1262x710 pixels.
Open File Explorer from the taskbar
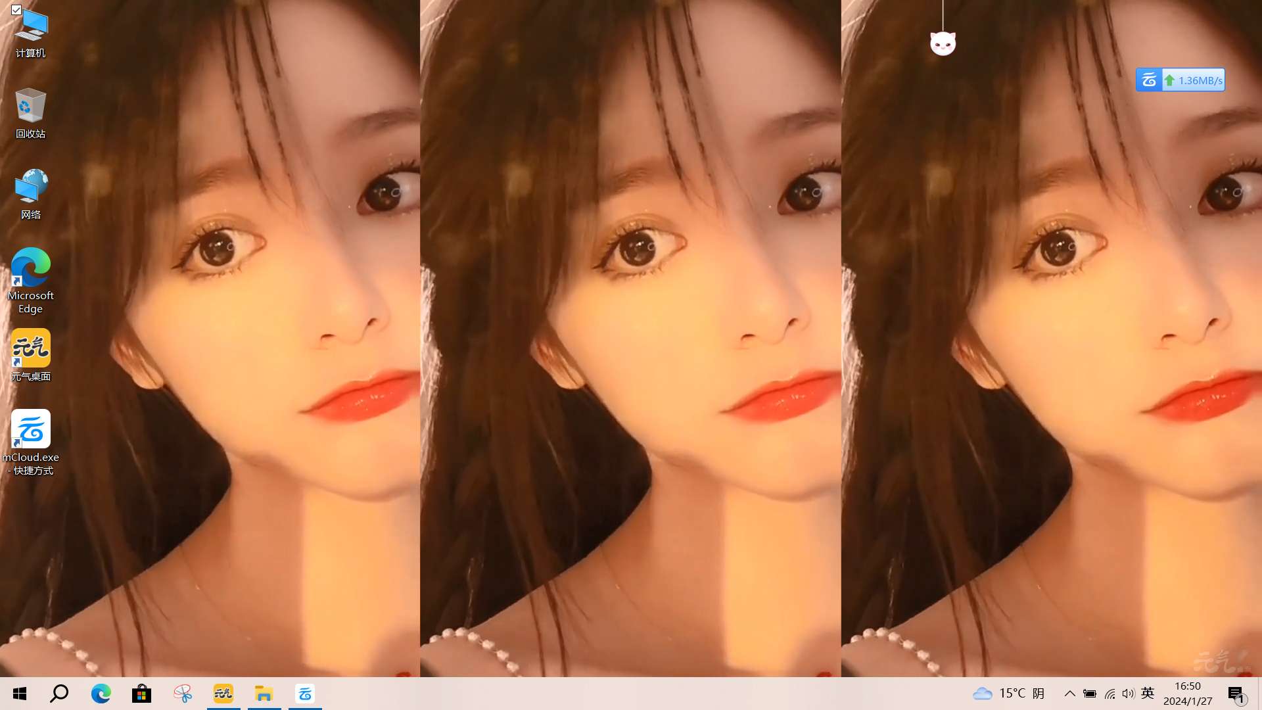pos(264,694)
